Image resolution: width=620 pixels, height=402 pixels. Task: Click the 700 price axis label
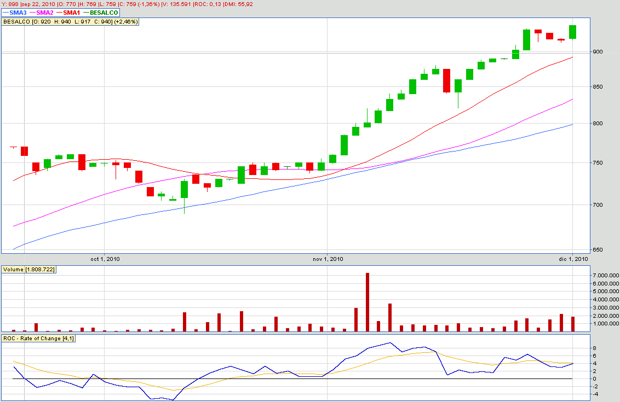pos(598,205)
